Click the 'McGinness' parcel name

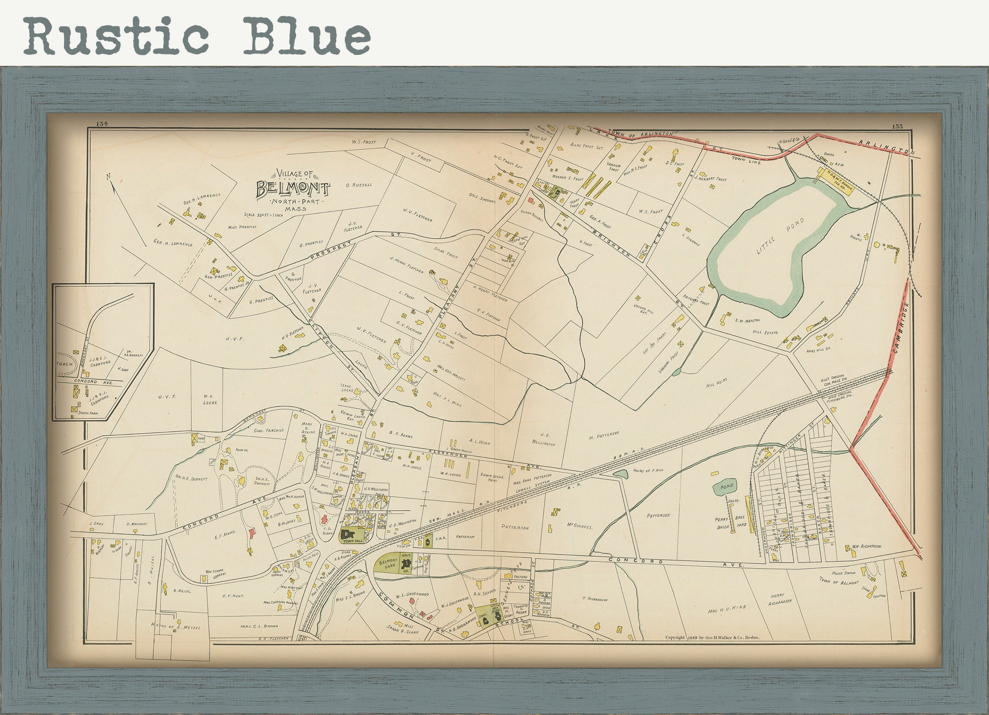[580, 527]
